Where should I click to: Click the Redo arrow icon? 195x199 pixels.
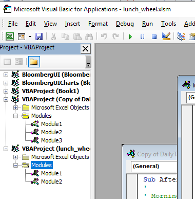tap(115, 37)
